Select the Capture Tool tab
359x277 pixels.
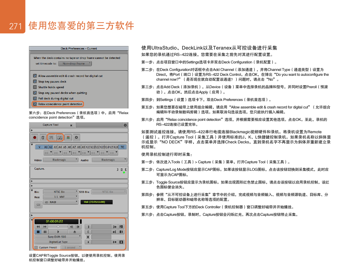tap(50, 125)
